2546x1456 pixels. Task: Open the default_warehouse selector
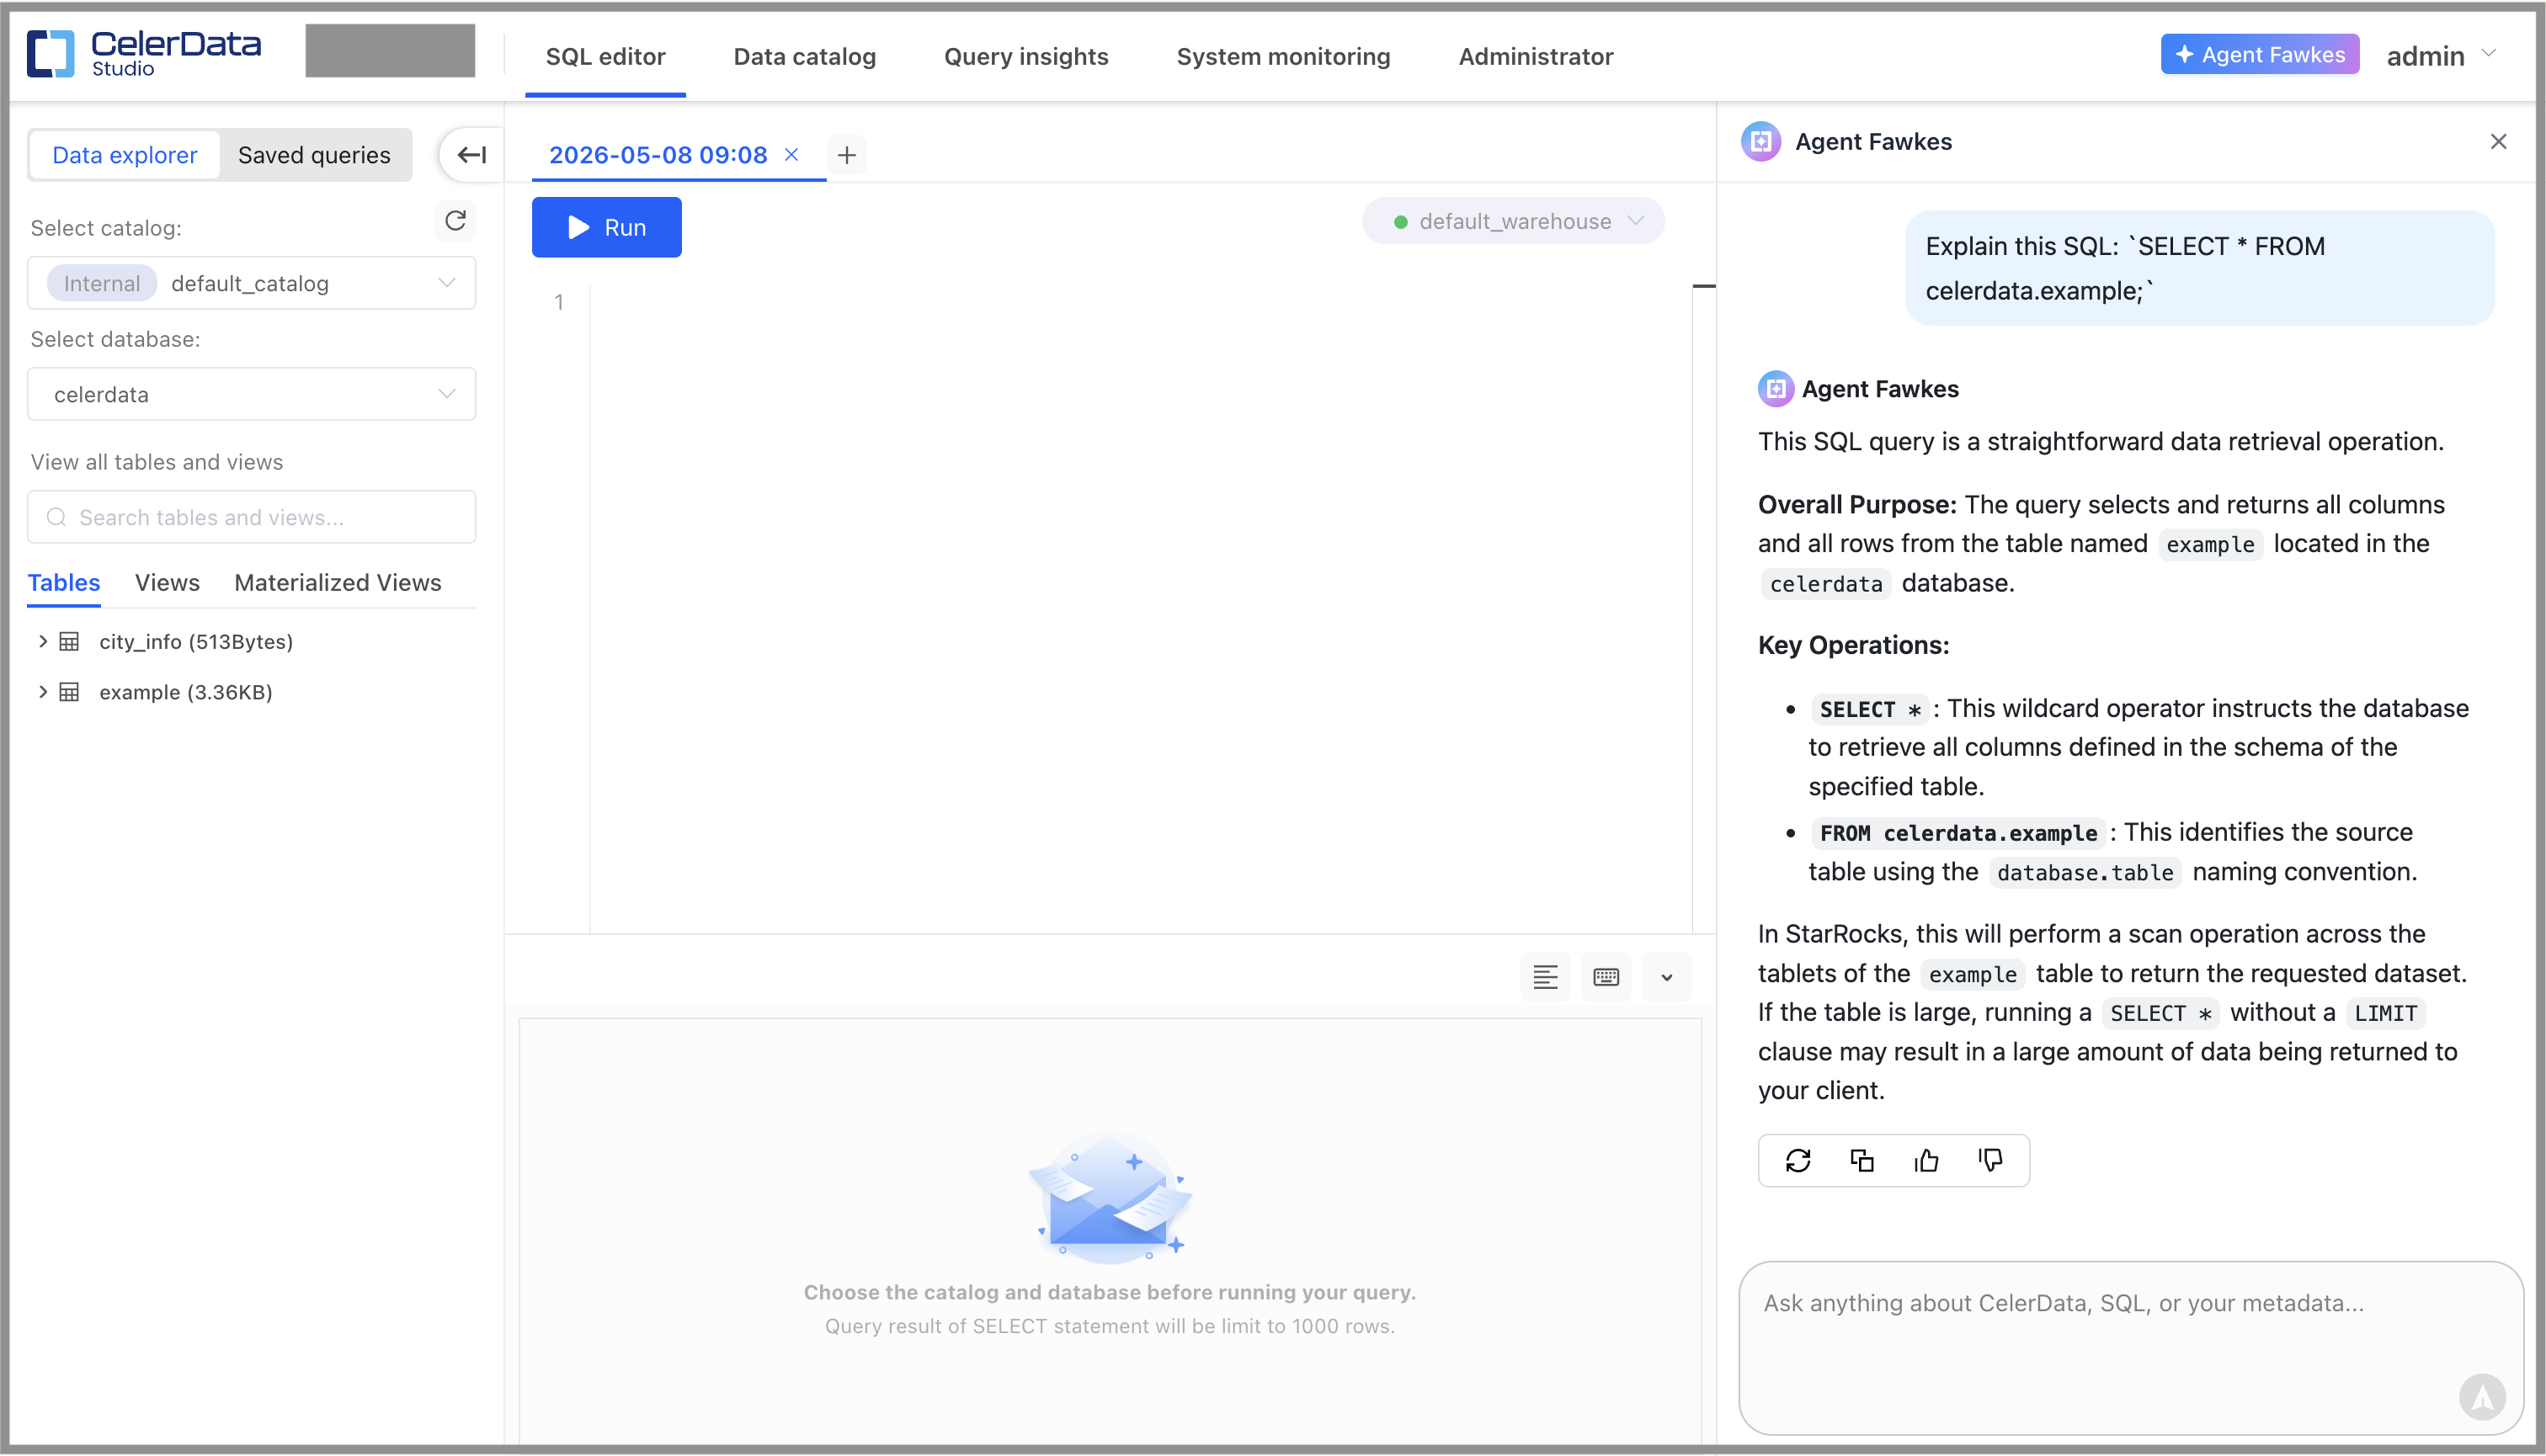pos(1515,221)
